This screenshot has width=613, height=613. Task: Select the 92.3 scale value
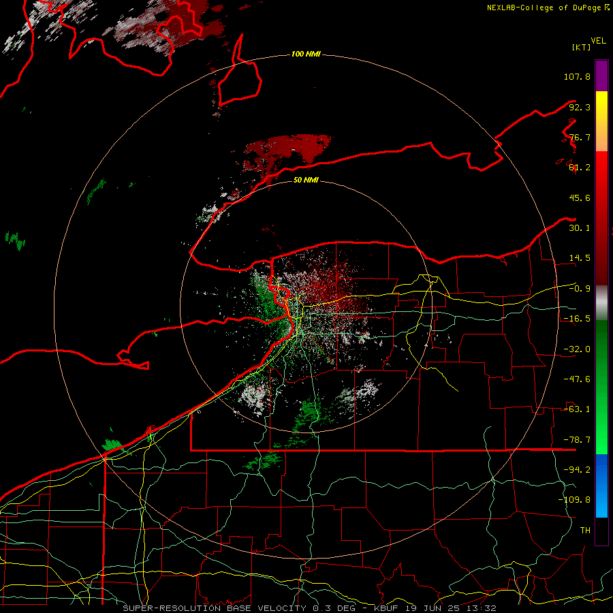(x=580, y=107)
